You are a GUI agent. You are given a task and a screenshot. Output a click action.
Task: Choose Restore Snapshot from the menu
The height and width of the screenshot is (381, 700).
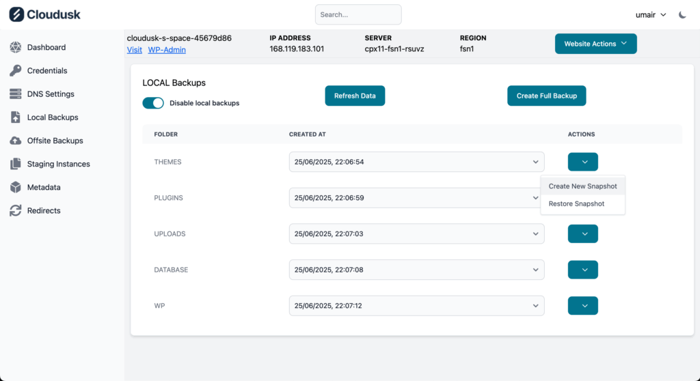click(x=576, y=203)
